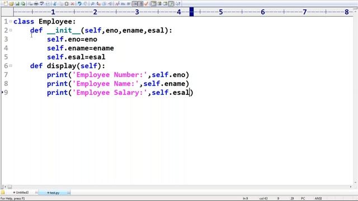Toggle line numbers toolbar button
This screenshot has height=201, width=358.
[135, 4]
